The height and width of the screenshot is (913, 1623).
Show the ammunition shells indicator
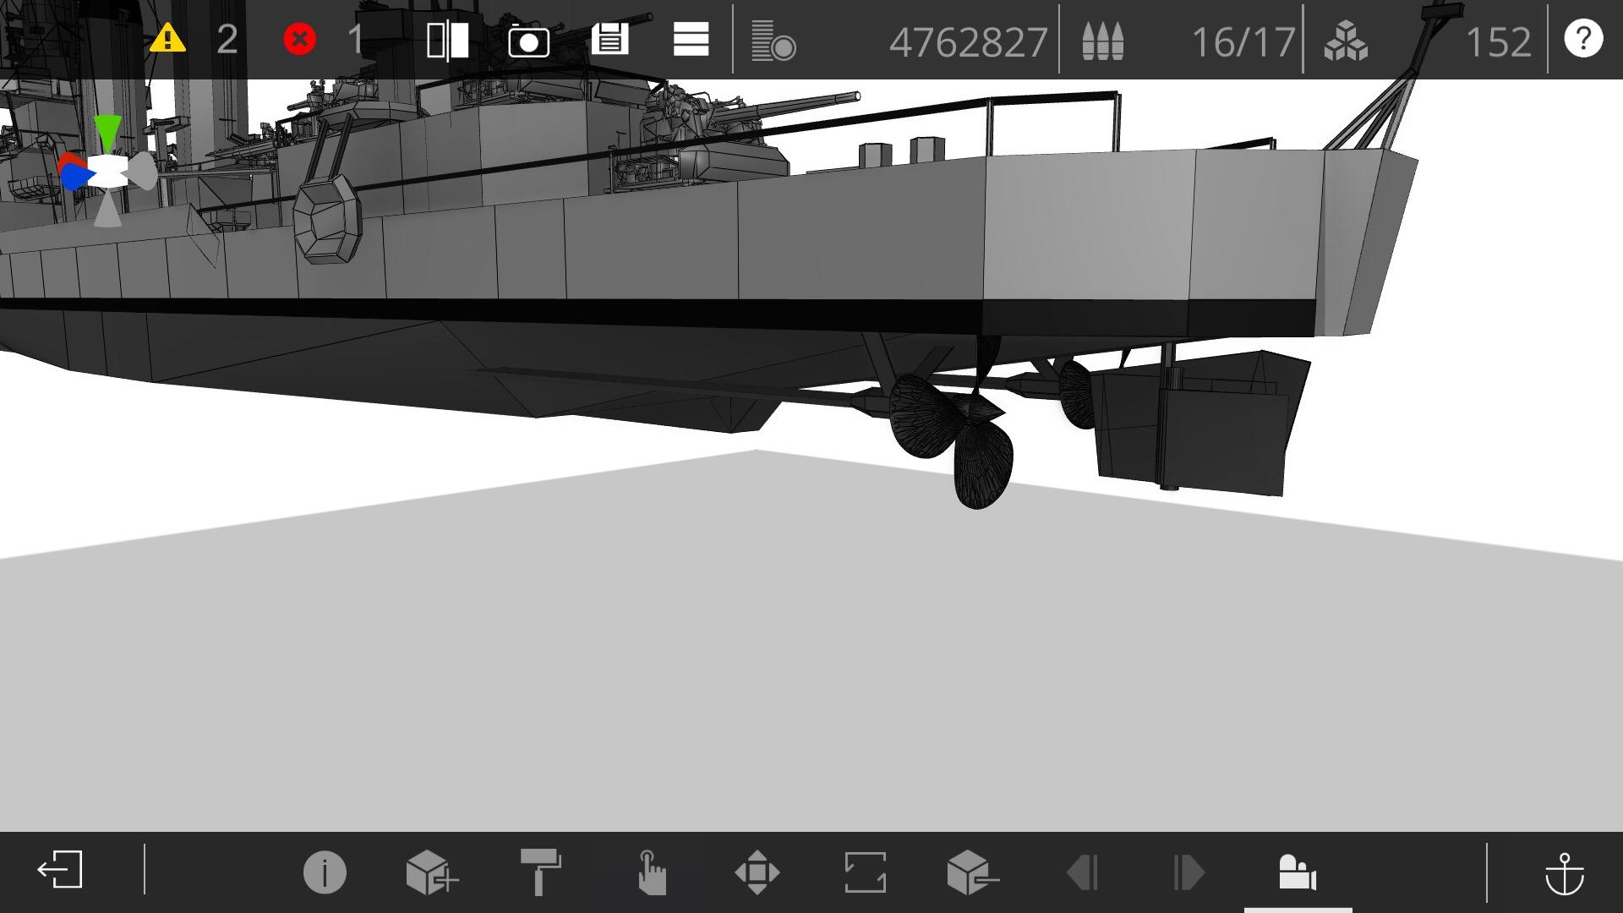coord(1102,41)
